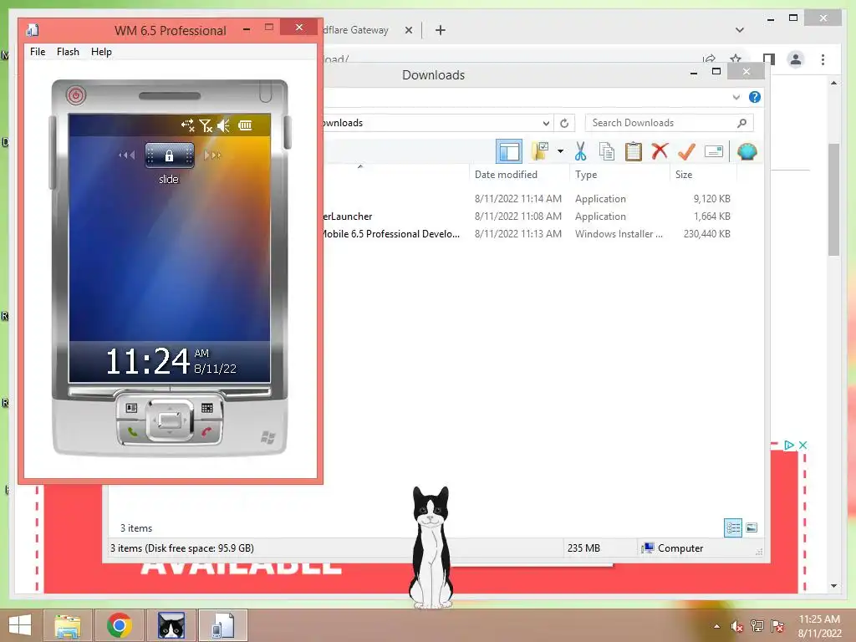The image size is (856, 642).
Task: Click the green call button on device
Action: [x=132, y=432]
